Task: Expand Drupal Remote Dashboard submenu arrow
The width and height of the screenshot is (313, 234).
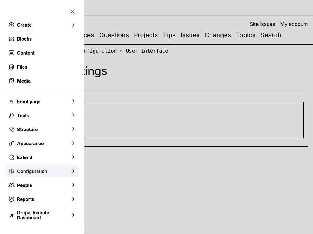Action: [73, 215]
